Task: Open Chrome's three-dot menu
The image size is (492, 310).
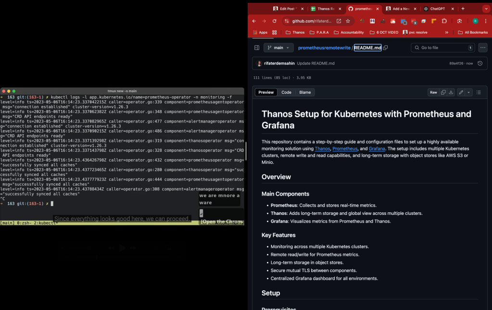Action: (486, 21)
